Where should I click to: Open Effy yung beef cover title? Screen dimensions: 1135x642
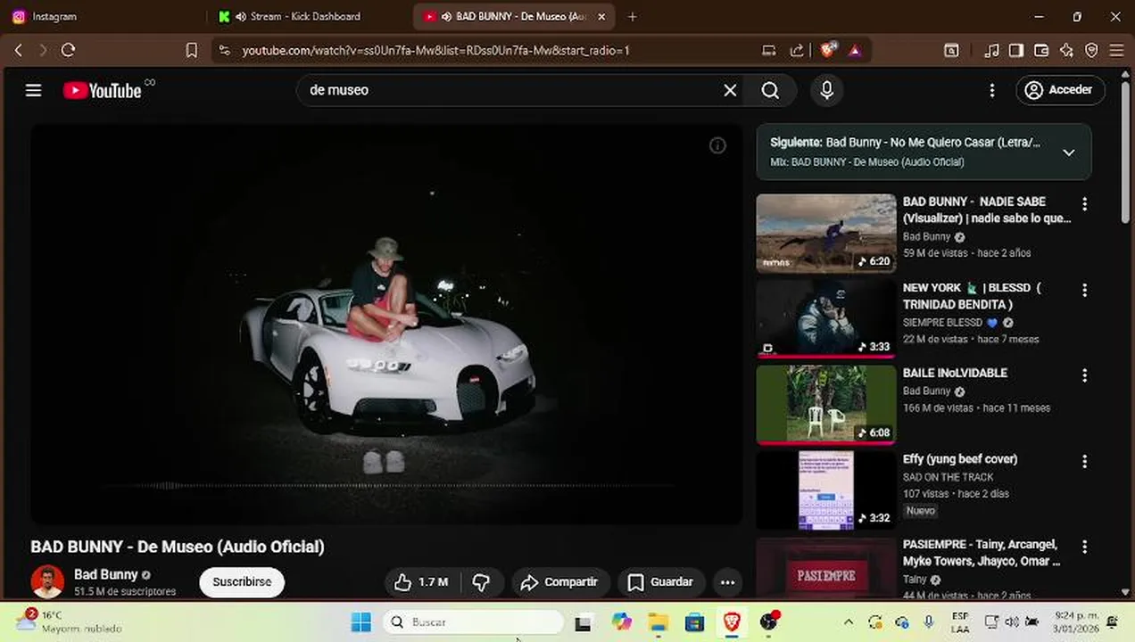click(960, 459)
